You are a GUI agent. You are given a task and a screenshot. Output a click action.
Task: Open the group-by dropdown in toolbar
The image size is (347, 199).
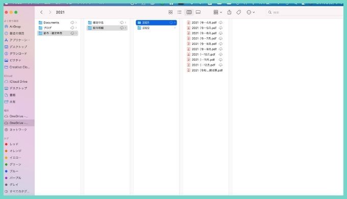(x=217, y=12)
